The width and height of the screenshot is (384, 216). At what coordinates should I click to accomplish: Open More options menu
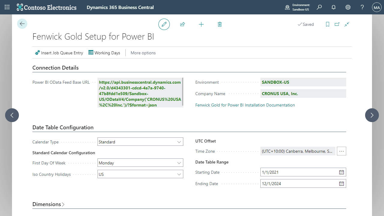[143, 53]
